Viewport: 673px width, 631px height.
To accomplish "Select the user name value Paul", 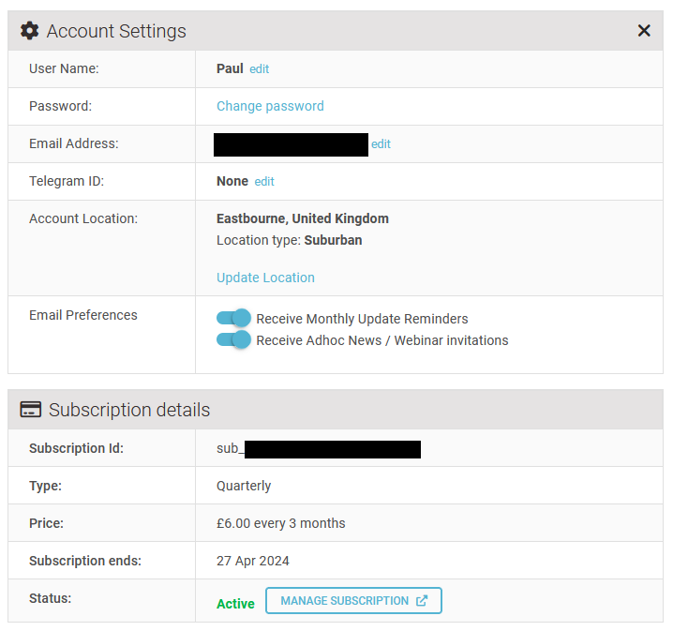I will pyautogui.click(x=230, y=68).
